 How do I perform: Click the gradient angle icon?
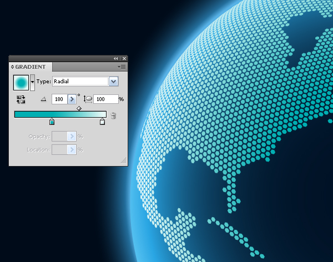coord(43,99)
